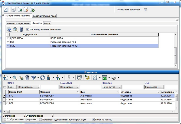Tick the filter checkbox left of the Все dropdown
Viewport: 181px width, 124px height.
[x=5, y=87]
